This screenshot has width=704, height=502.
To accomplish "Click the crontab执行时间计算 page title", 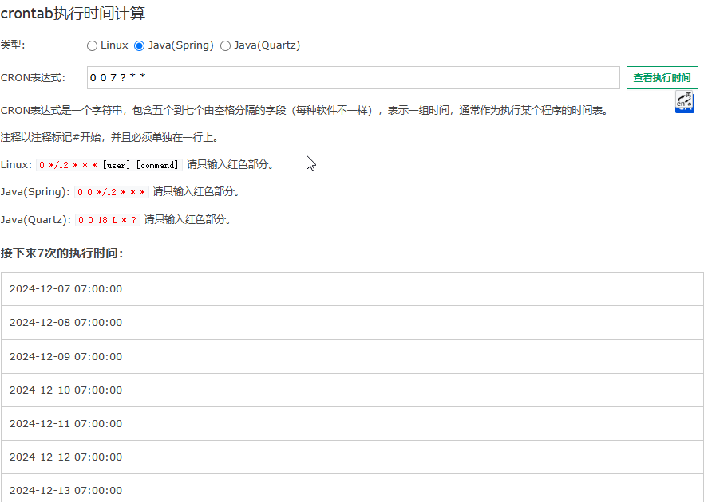I will pyautogui.click(x=73, y=14).
